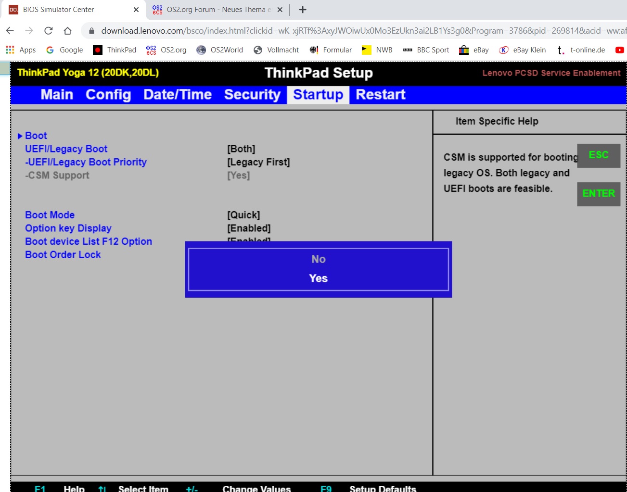The width and height of the screenshot is (627, 492).
Task: Switch to the Config BIOS tab
Action: click(x=108, y=95)
